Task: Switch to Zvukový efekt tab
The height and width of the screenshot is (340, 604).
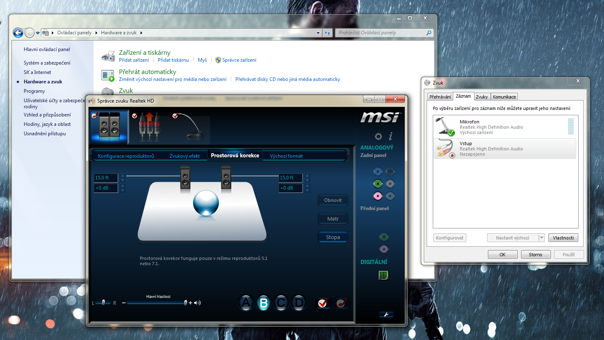Action: coord(185,156)
